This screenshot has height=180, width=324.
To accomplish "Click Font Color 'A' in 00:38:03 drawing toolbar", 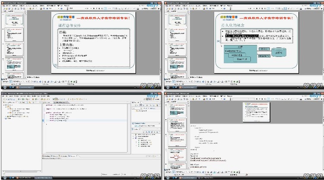I will click(222, 172).
